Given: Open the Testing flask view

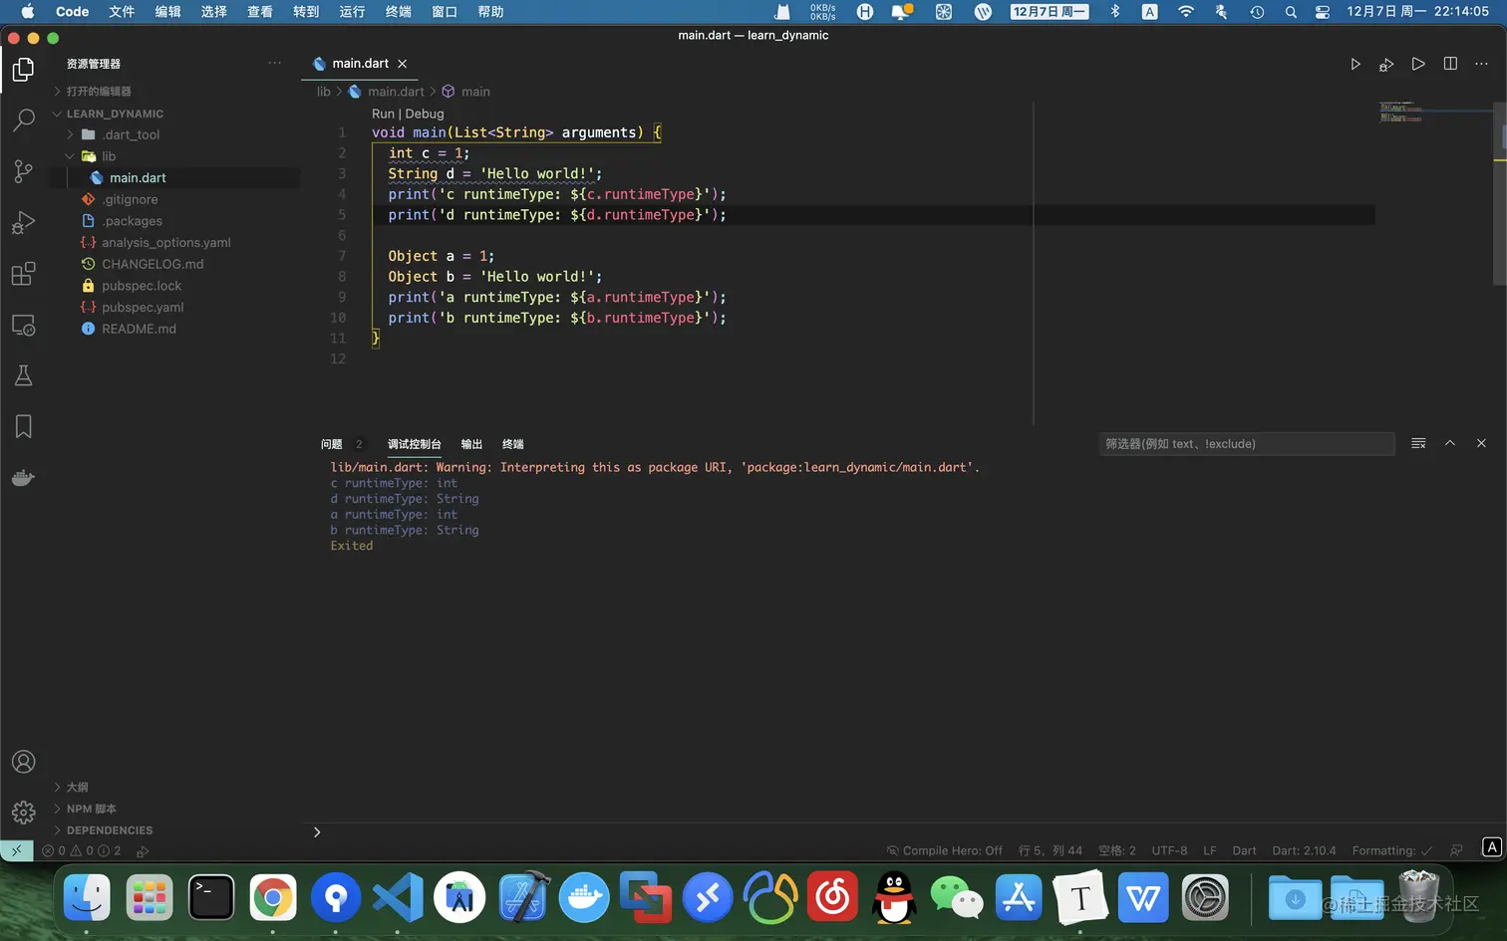Looking at the screenshot, I should click(23, 375).
